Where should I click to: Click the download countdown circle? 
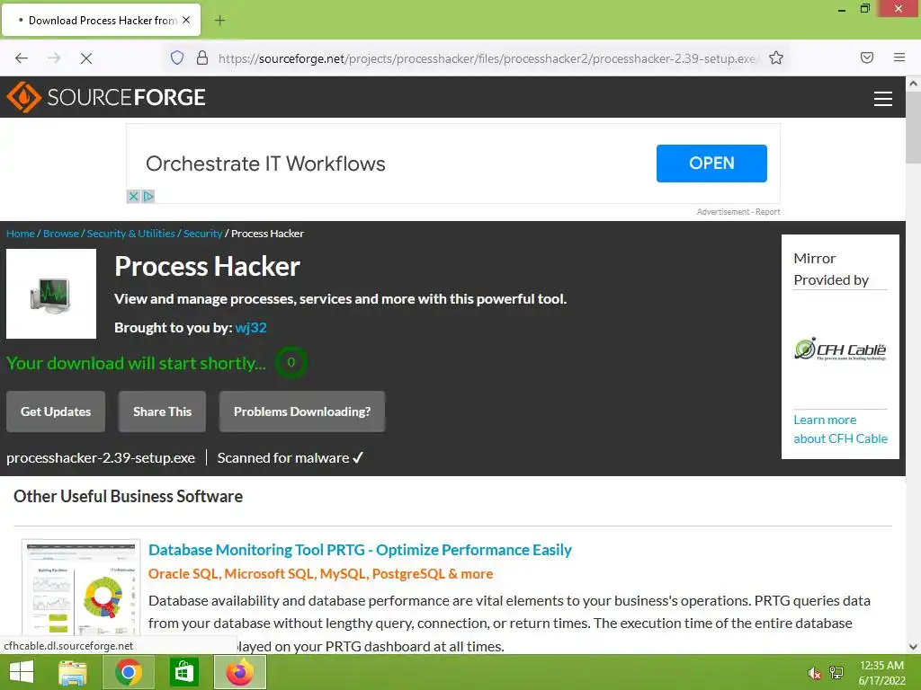pyautogui.click(x=291, y=362)
